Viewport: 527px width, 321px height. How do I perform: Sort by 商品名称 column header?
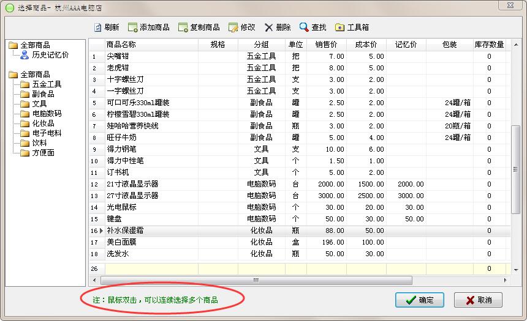(x=151, y=45)
